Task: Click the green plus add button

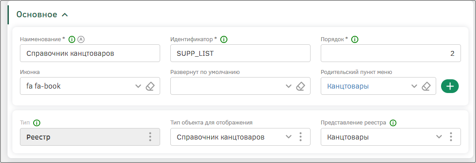Action: (x=449, y=86)
